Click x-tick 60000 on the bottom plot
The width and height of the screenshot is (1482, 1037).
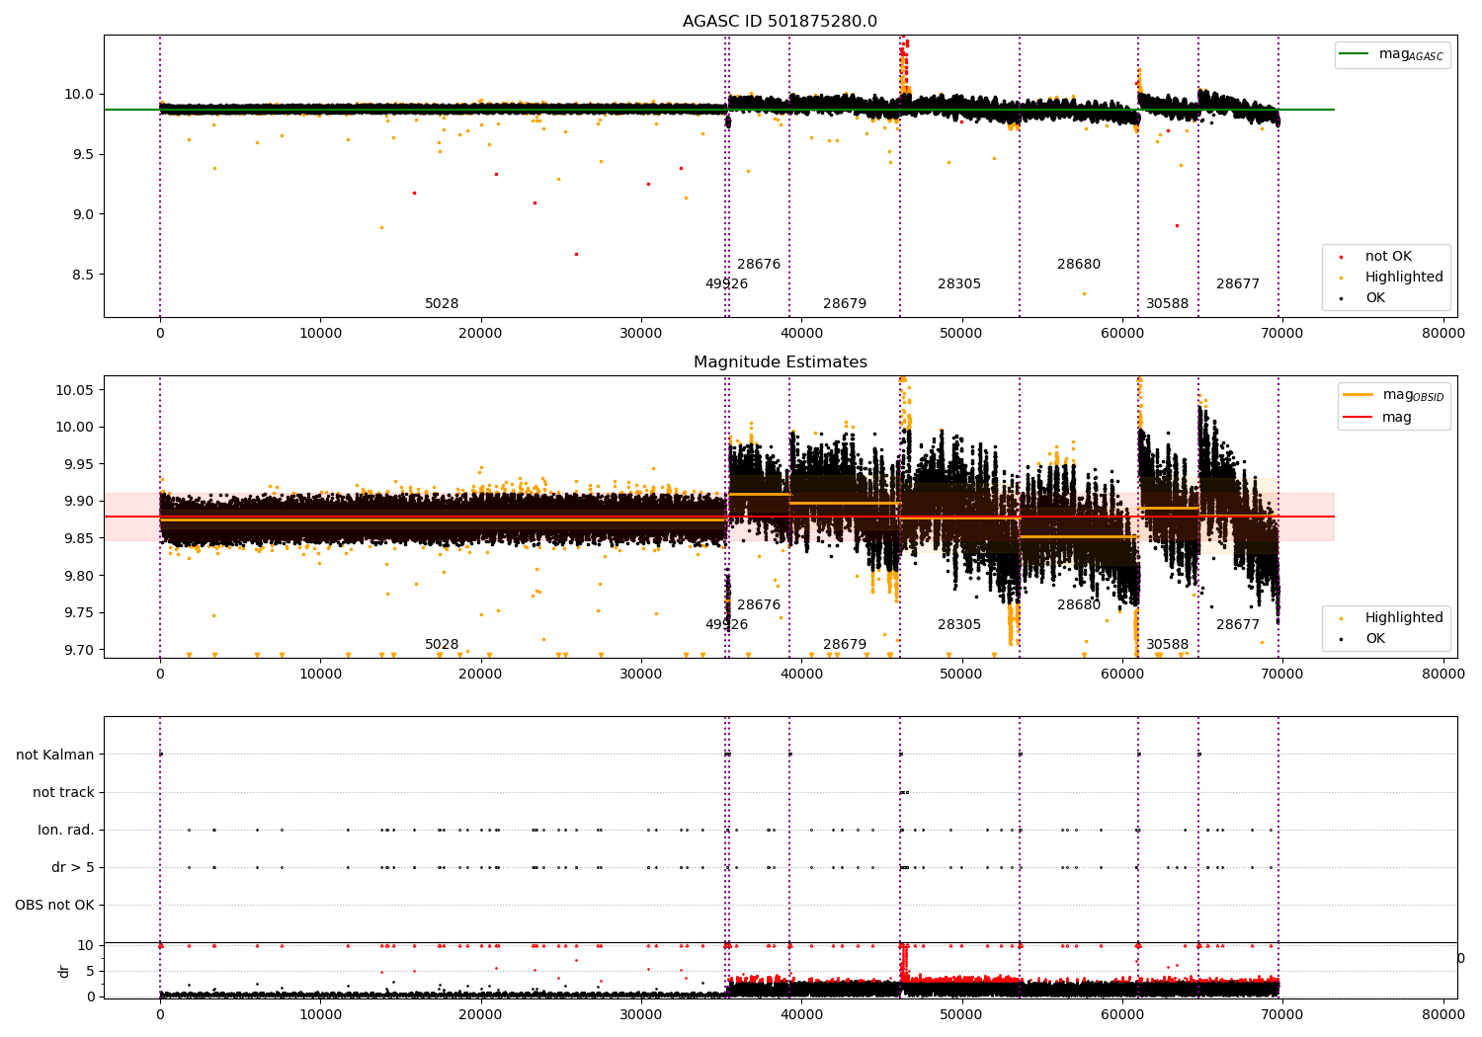1122,1014
